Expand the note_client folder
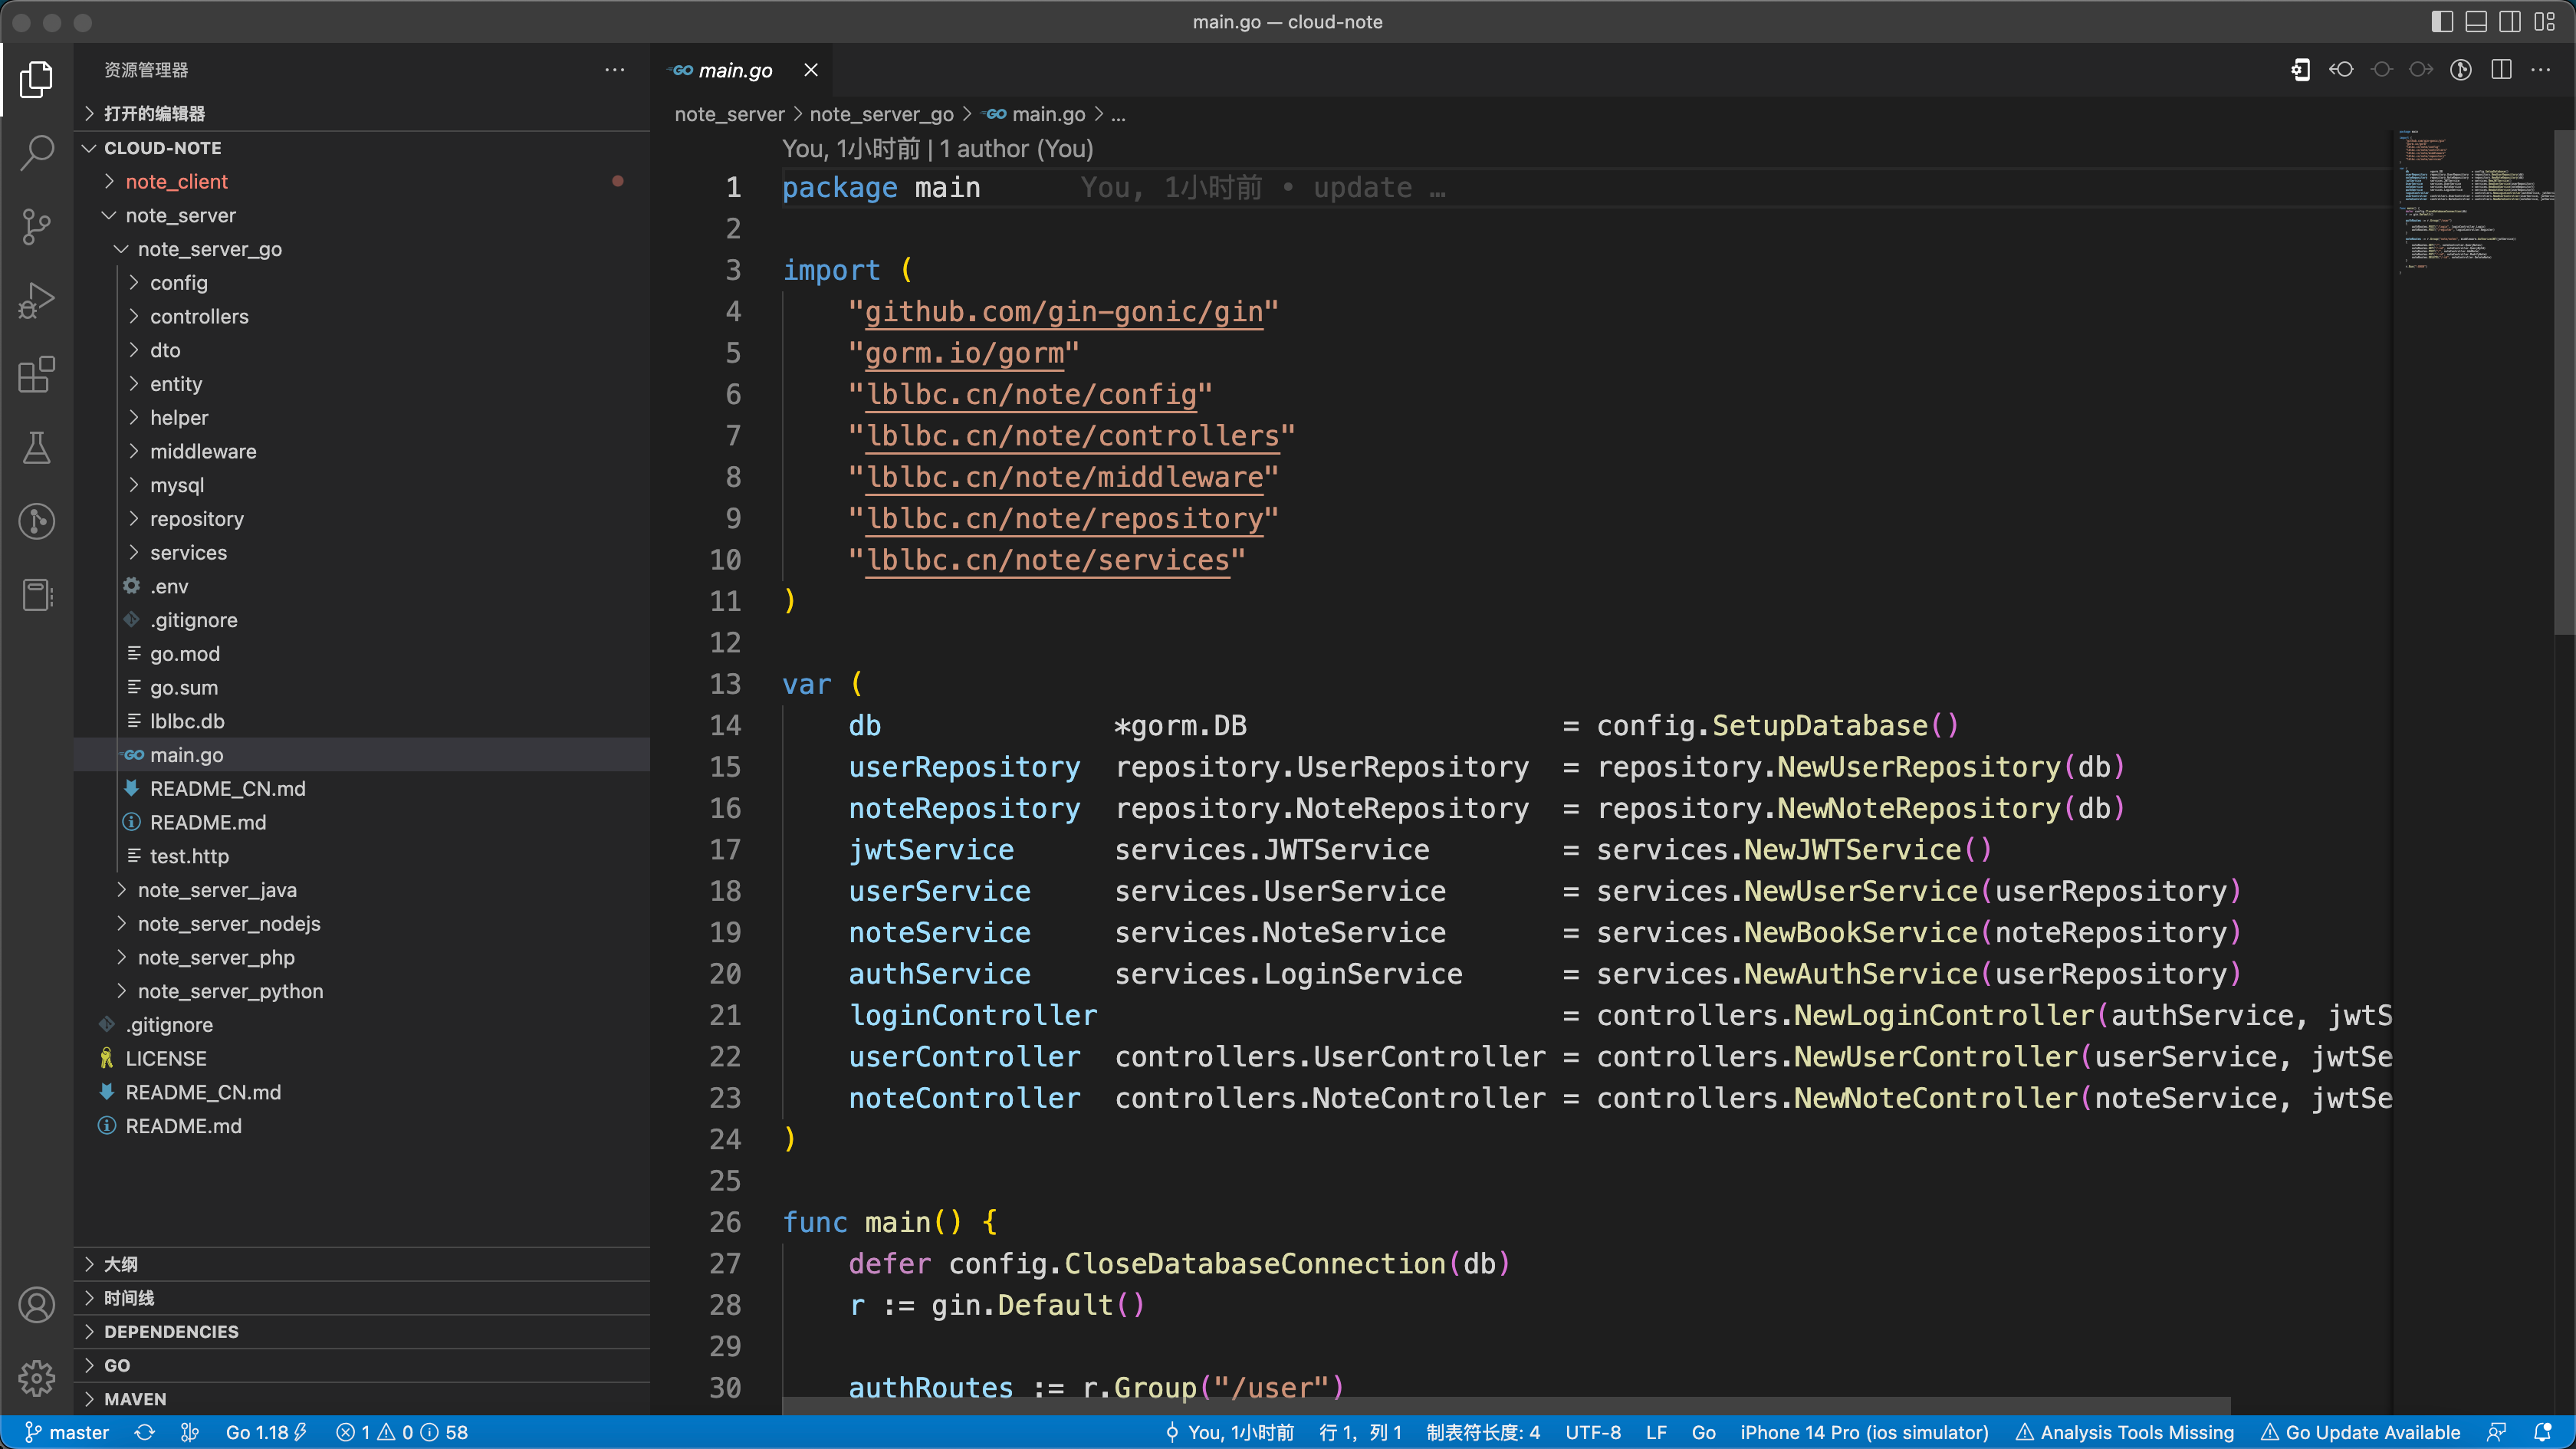The width and height of the screenshot is (2576, 1449). pyautogui.click(x=177, y=181)
